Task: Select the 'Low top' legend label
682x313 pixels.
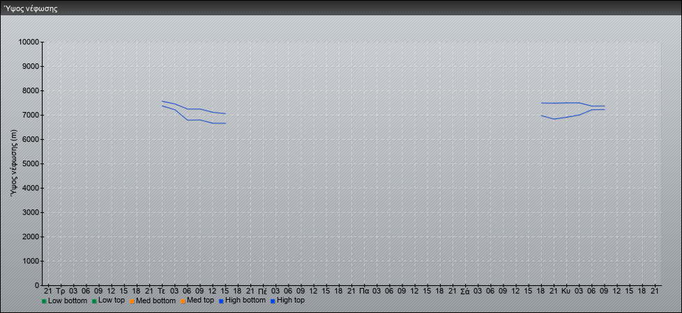Action: click(112, 300)
